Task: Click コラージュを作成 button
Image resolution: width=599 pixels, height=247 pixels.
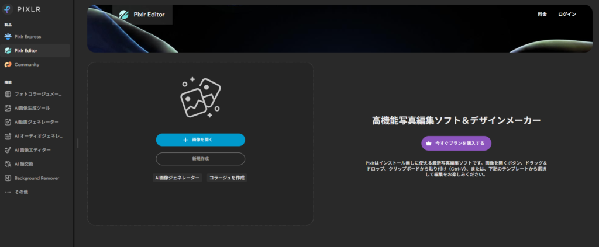Action: click(x=227, y=178)
